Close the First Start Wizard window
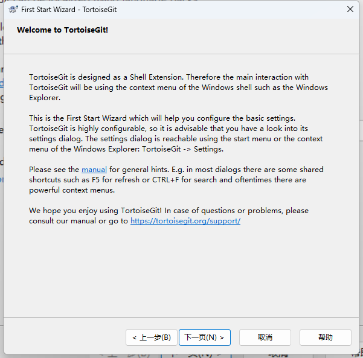 350,9
